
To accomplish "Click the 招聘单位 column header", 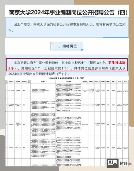I will (x=11, y=82).
